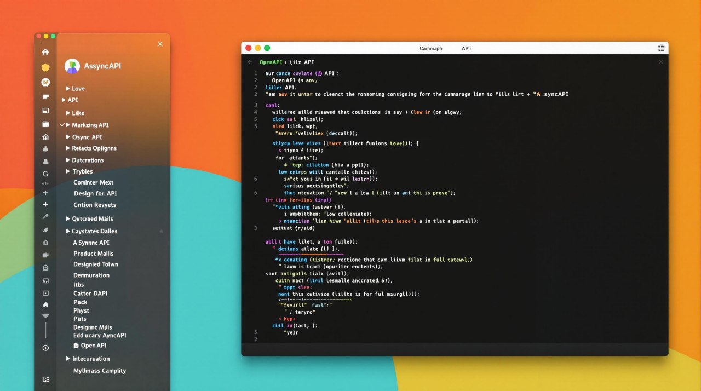Click the house outline icon beside Osync API
Screen dimensions: 701x391
45,137
